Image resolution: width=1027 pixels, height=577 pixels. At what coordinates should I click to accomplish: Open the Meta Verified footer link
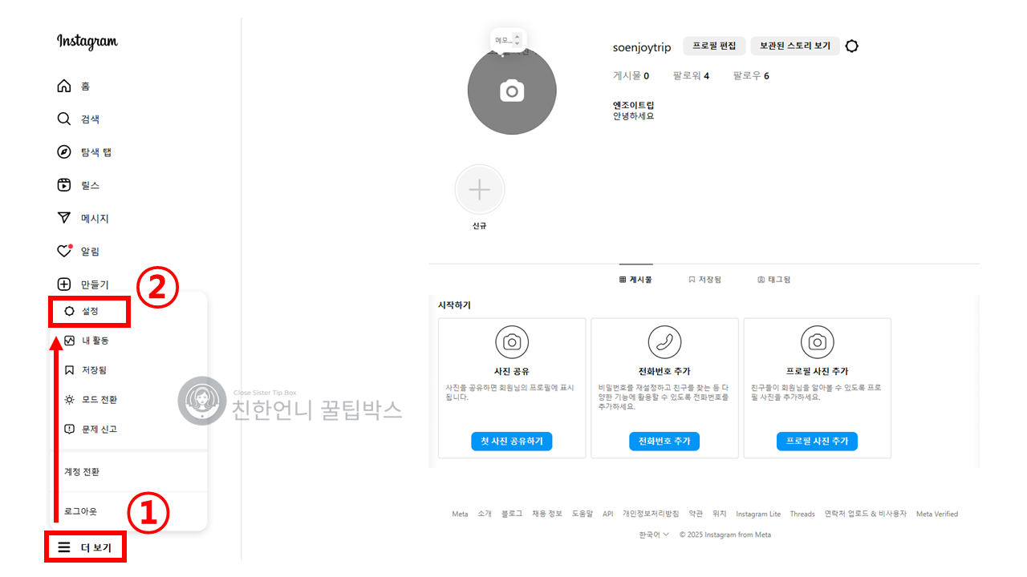coord(937,514)
